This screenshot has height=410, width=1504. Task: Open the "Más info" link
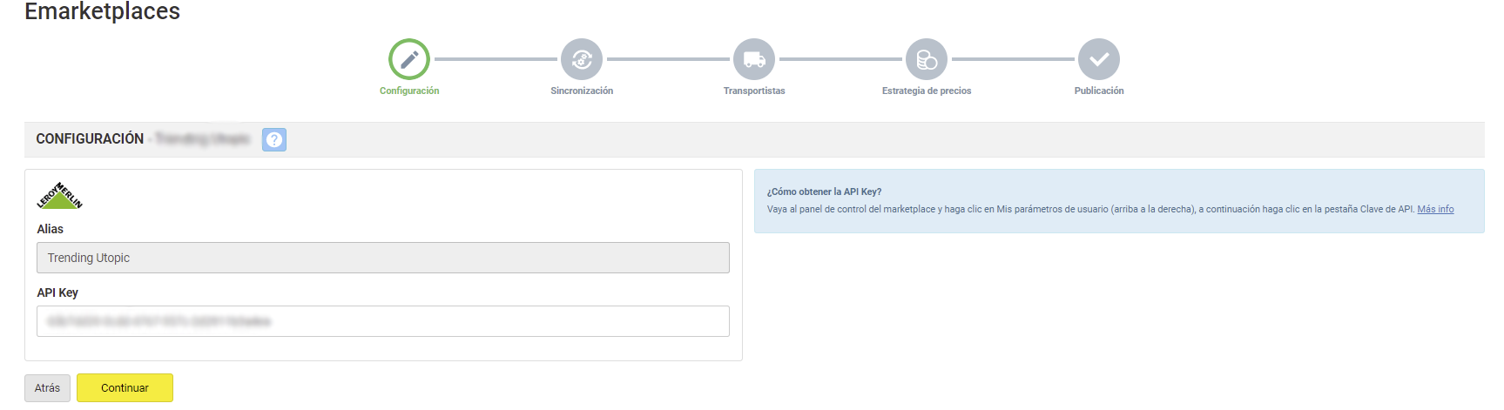pos(1435,209)
